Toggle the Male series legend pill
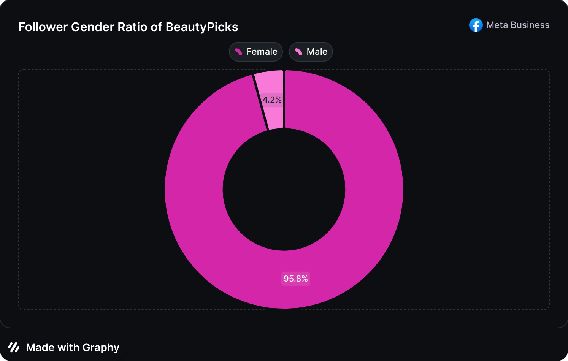This screenshot has width=568, height=361. (311, 52)
